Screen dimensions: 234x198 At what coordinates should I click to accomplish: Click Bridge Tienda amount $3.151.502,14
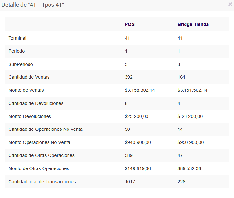192,90
